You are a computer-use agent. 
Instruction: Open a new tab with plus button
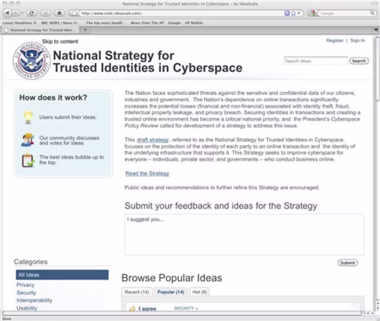tap(85, 30)
